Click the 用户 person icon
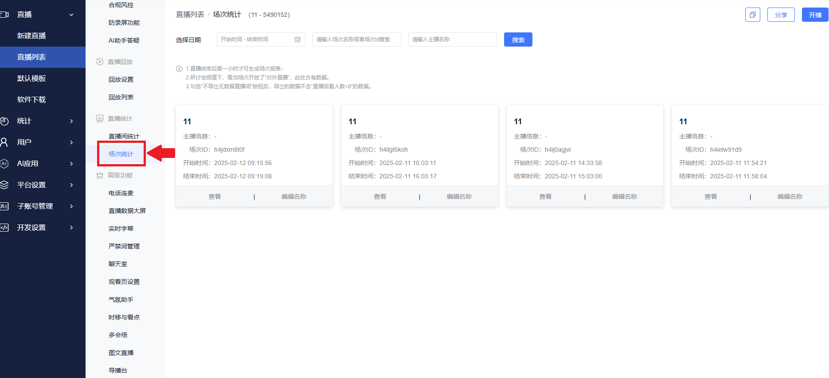Viewport: 829px width, 378px height. click(4, 142)
